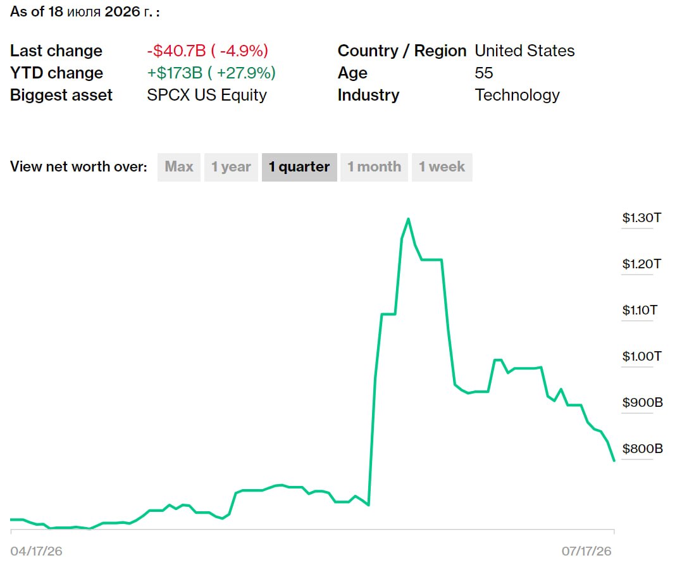The width and height of the screenshot is (682, 572).
Task: Click the chart line's final endpoint
Action: 614,460
